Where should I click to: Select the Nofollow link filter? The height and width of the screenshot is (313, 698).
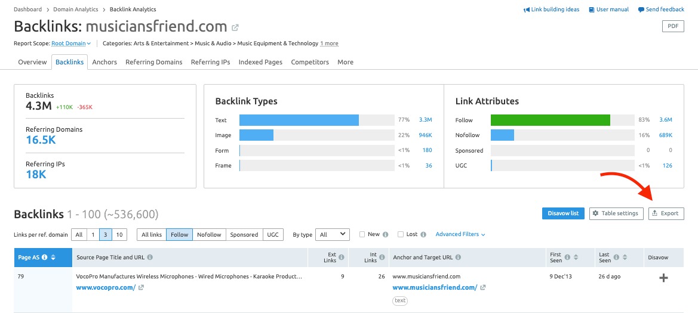point(209,234)
